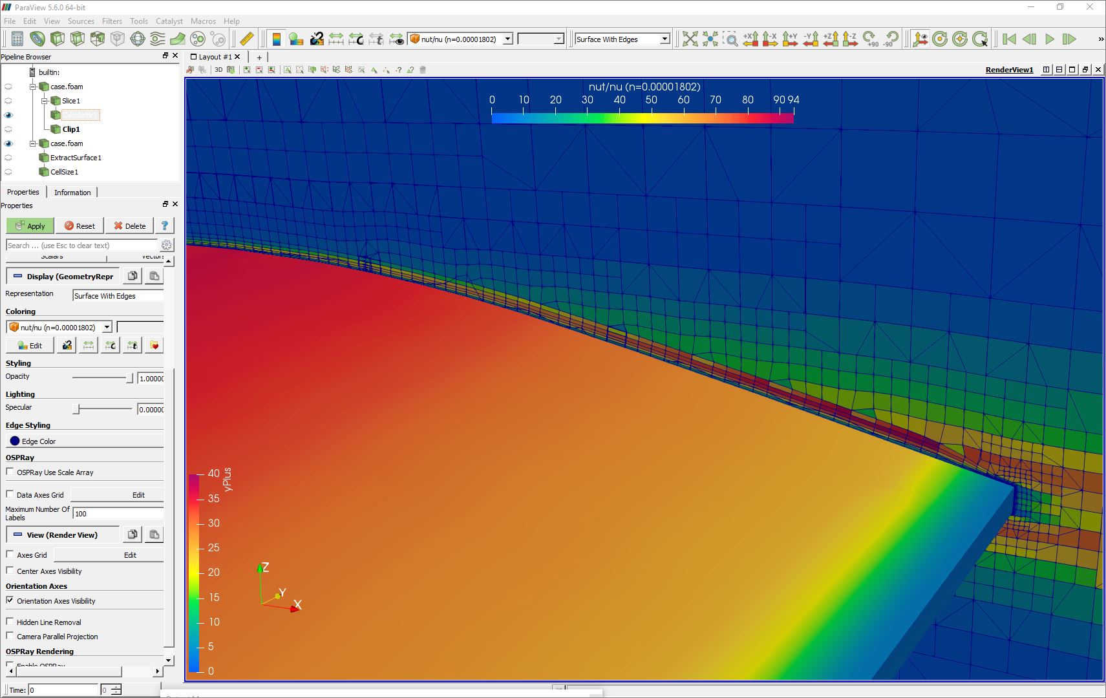The width and height of the screenshot is (1106, 698).
Task: Uncheck Orientation Axes Visibility
Action: coord(10,600)
